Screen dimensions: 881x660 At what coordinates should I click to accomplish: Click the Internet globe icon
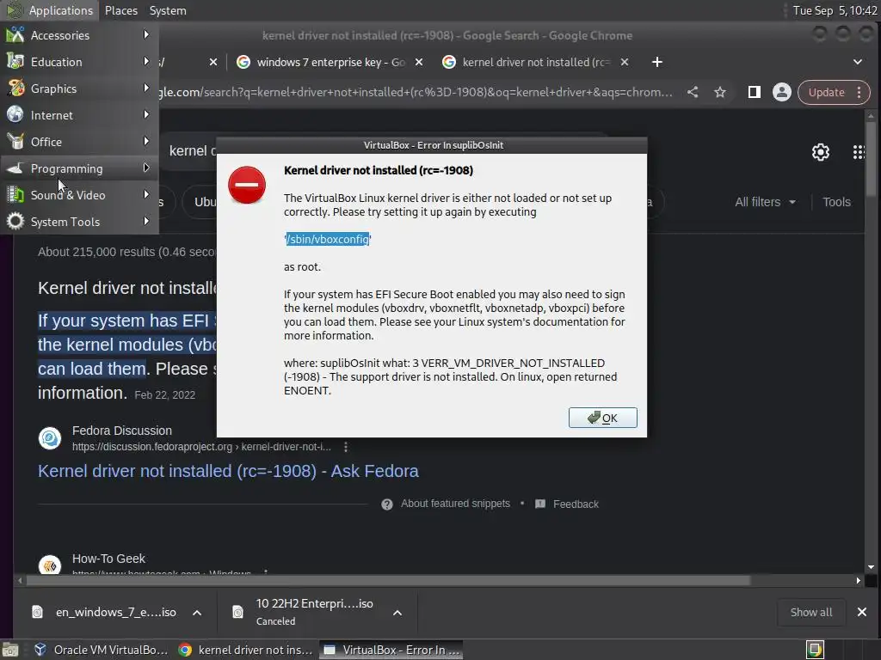pyautogui.click(x=15, y=114)
